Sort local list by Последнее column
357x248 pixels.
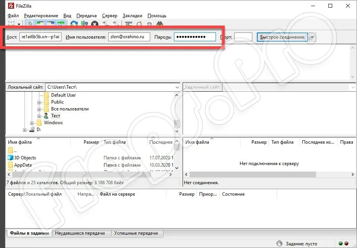pyautogui.click(x=161, y=142)
